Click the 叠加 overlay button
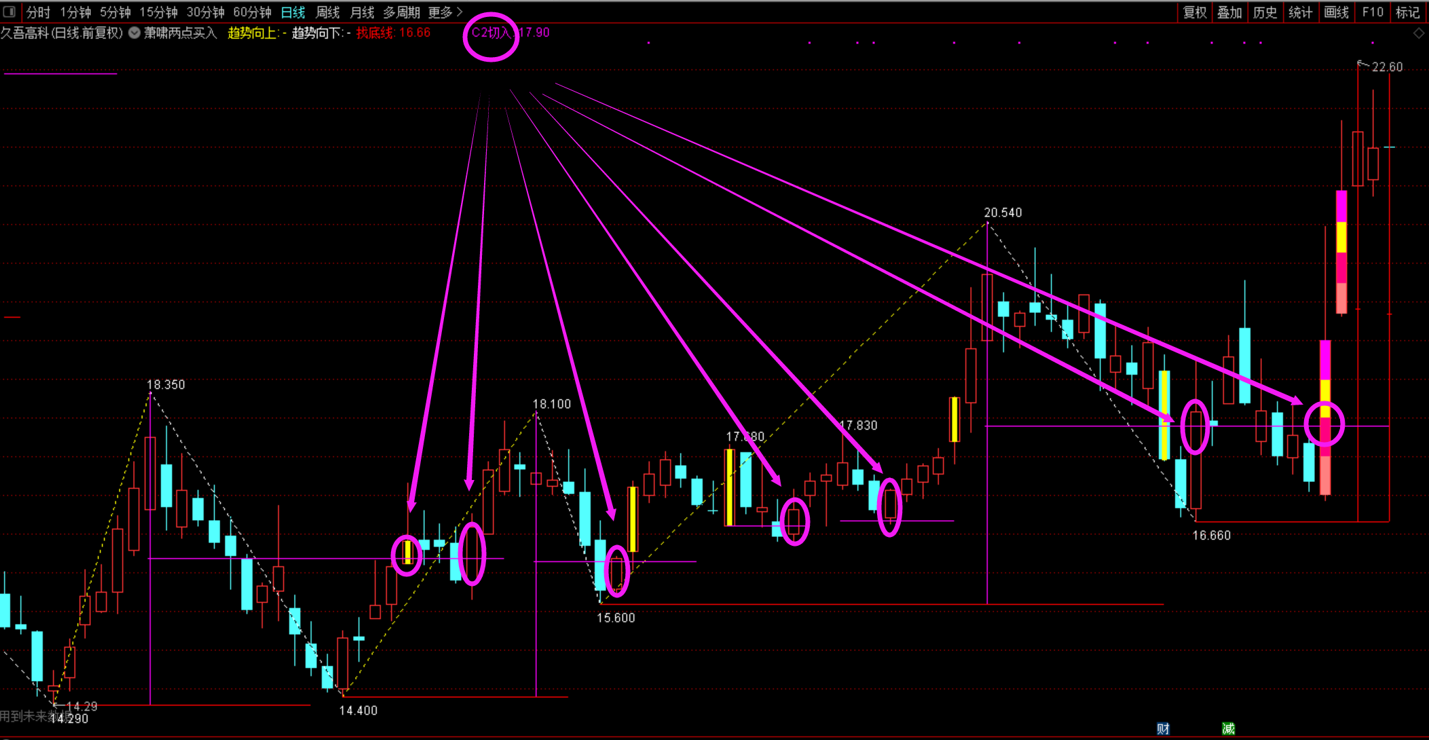The height and width of the screenshot is (740, 1429). [1229, 12]
